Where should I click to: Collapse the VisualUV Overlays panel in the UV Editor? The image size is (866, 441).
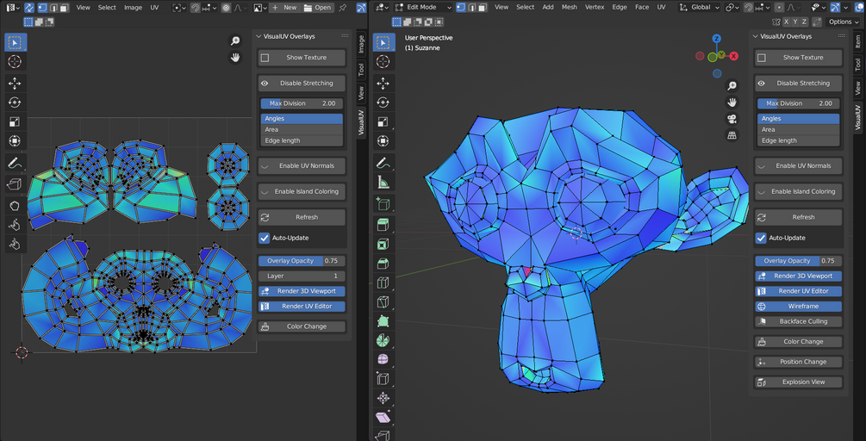coord(260,36)
